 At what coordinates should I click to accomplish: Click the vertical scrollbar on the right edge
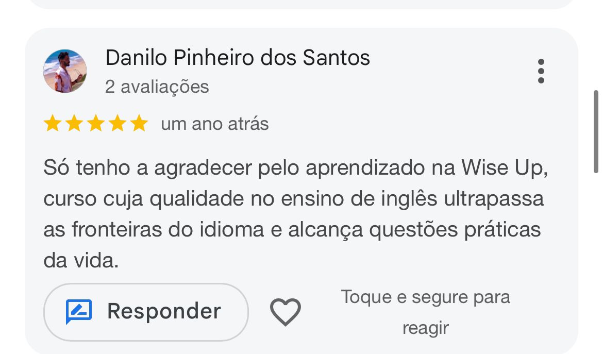click(596, 131)
